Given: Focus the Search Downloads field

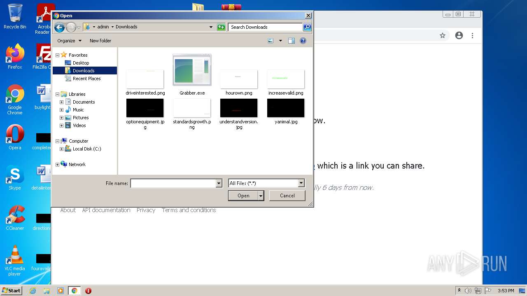Looking at the screenshot, I should click(x=265, y=27).
